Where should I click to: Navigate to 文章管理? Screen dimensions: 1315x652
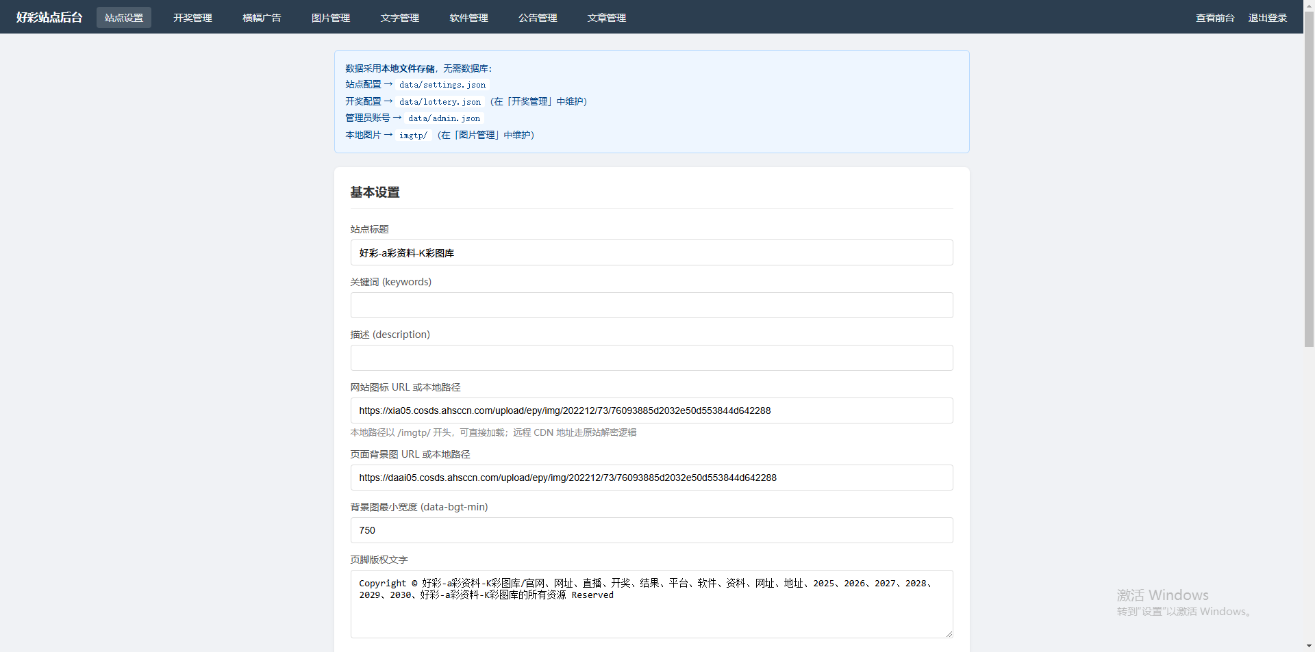(x=607, y=18)
